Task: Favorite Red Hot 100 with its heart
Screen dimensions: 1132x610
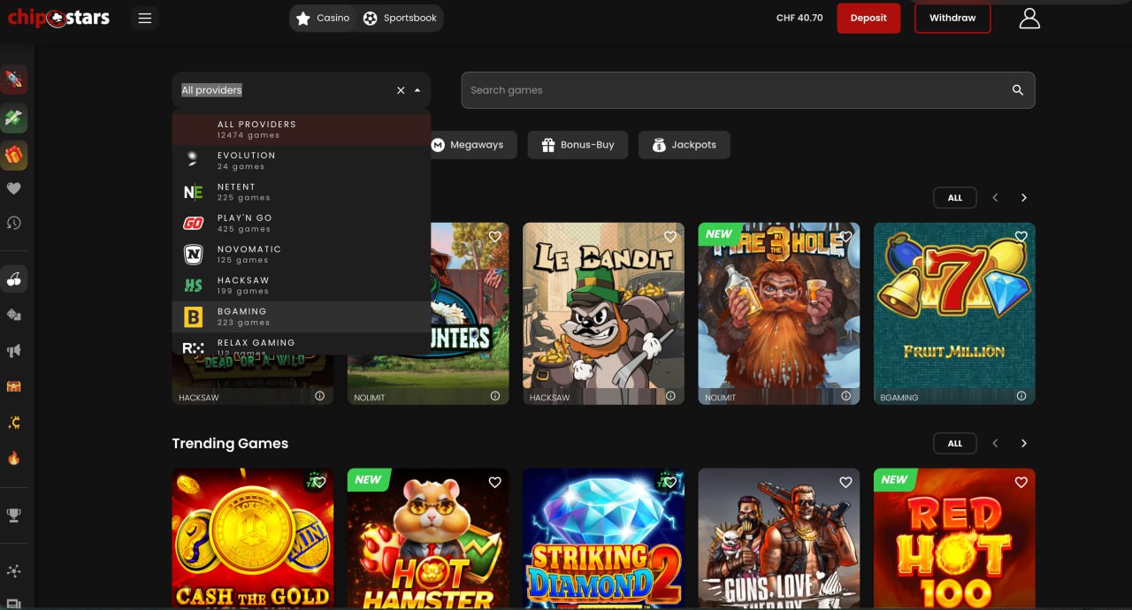Action: pos(1021,483)
